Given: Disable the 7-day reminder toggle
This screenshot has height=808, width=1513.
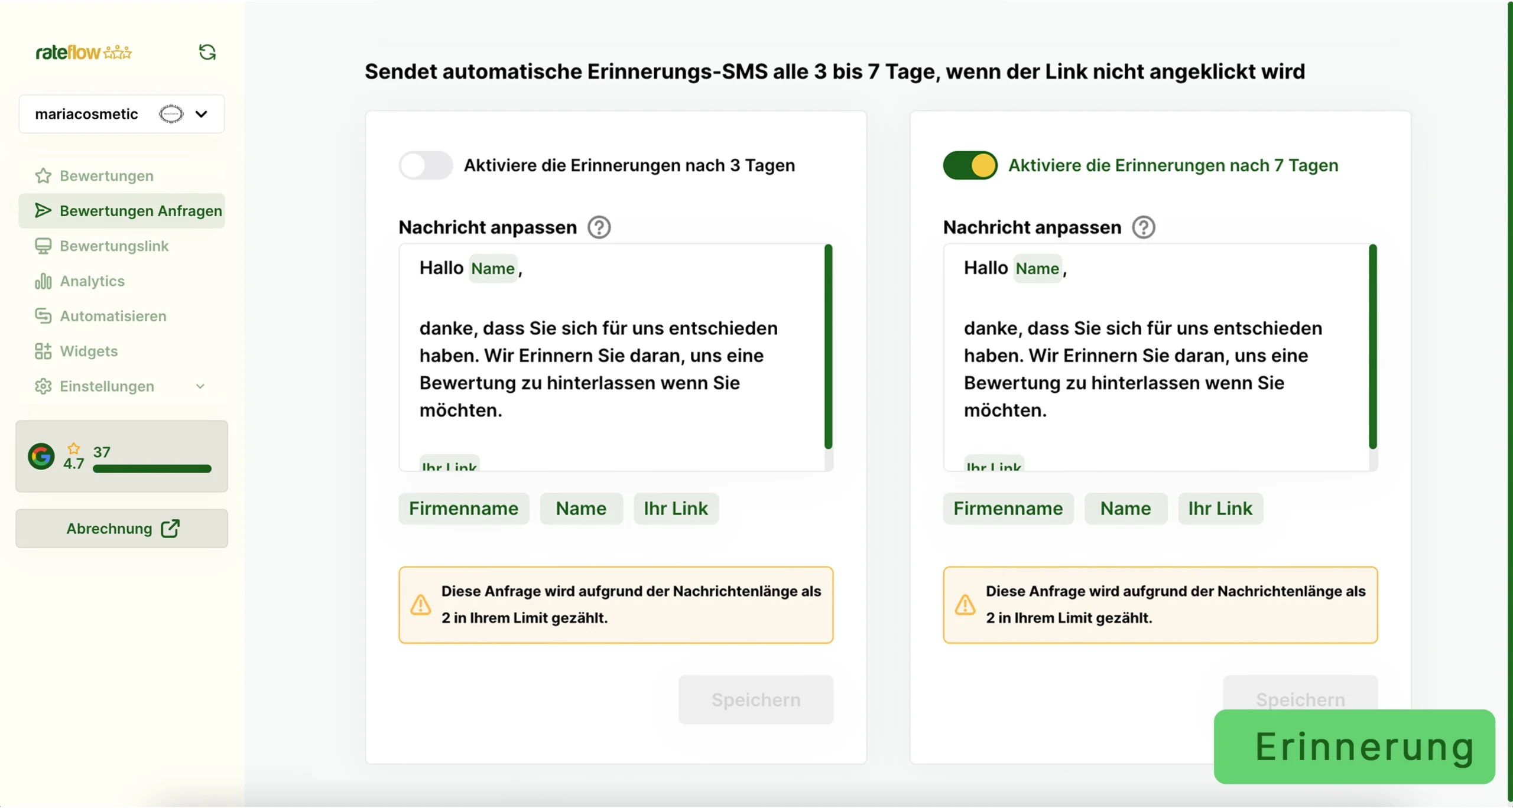Looking at the screenshot, I should pos(970,165).
